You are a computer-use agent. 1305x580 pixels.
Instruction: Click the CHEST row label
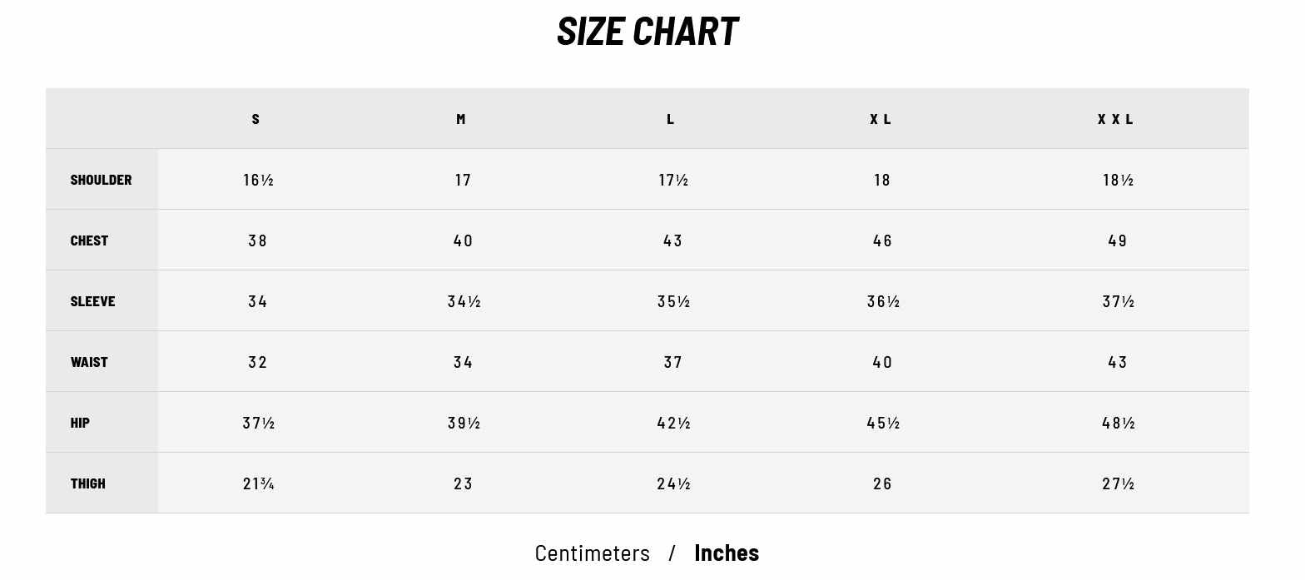click(x=89, y=240)
